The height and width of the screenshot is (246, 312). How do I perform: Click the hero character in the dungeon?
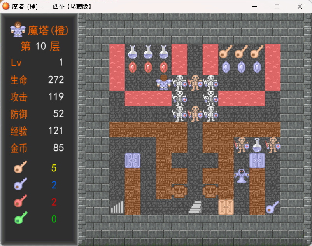tap(164, 83)
